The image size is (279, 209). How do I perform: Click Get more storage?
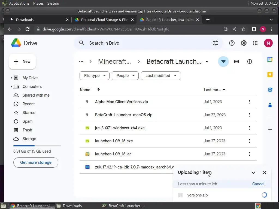[36, 162]
